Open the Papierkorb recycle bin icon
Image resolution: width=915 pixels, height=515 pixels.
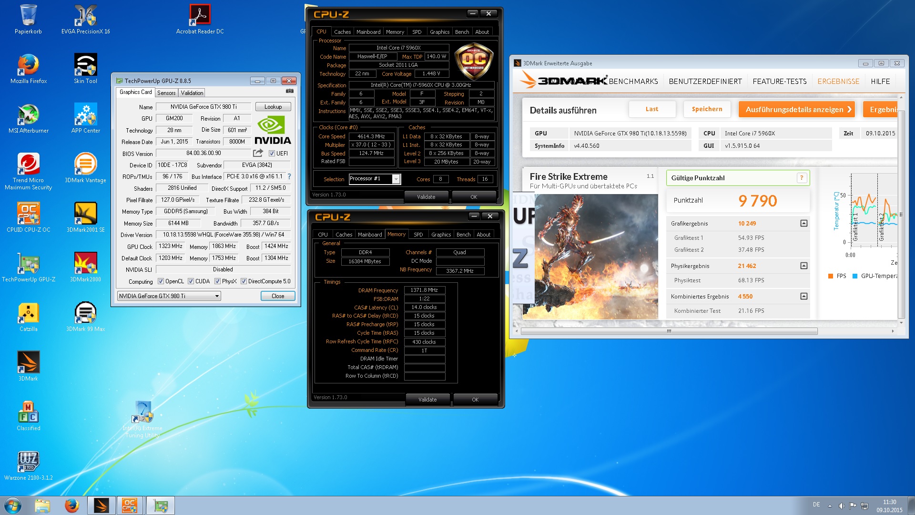(28, 19)
